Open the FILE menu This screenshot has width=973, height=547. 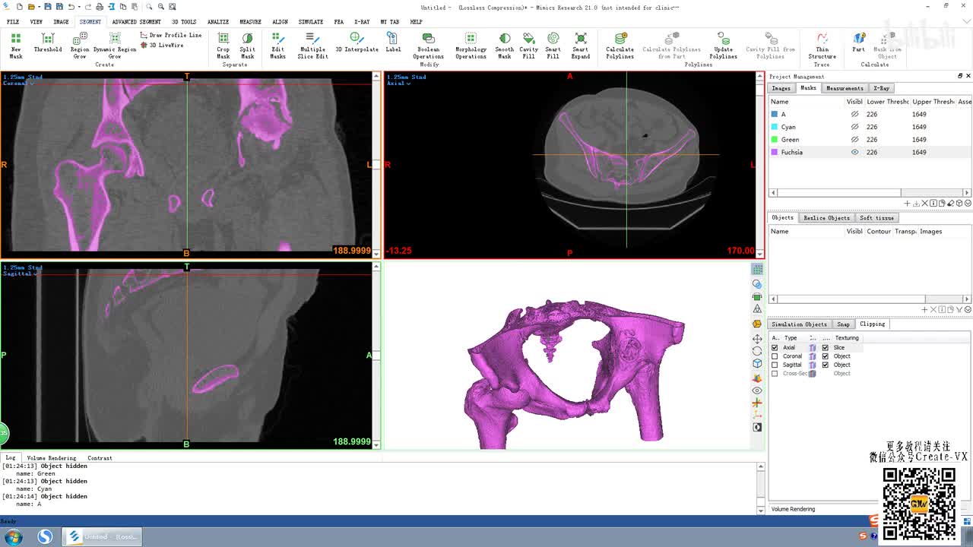click(13, 22)
